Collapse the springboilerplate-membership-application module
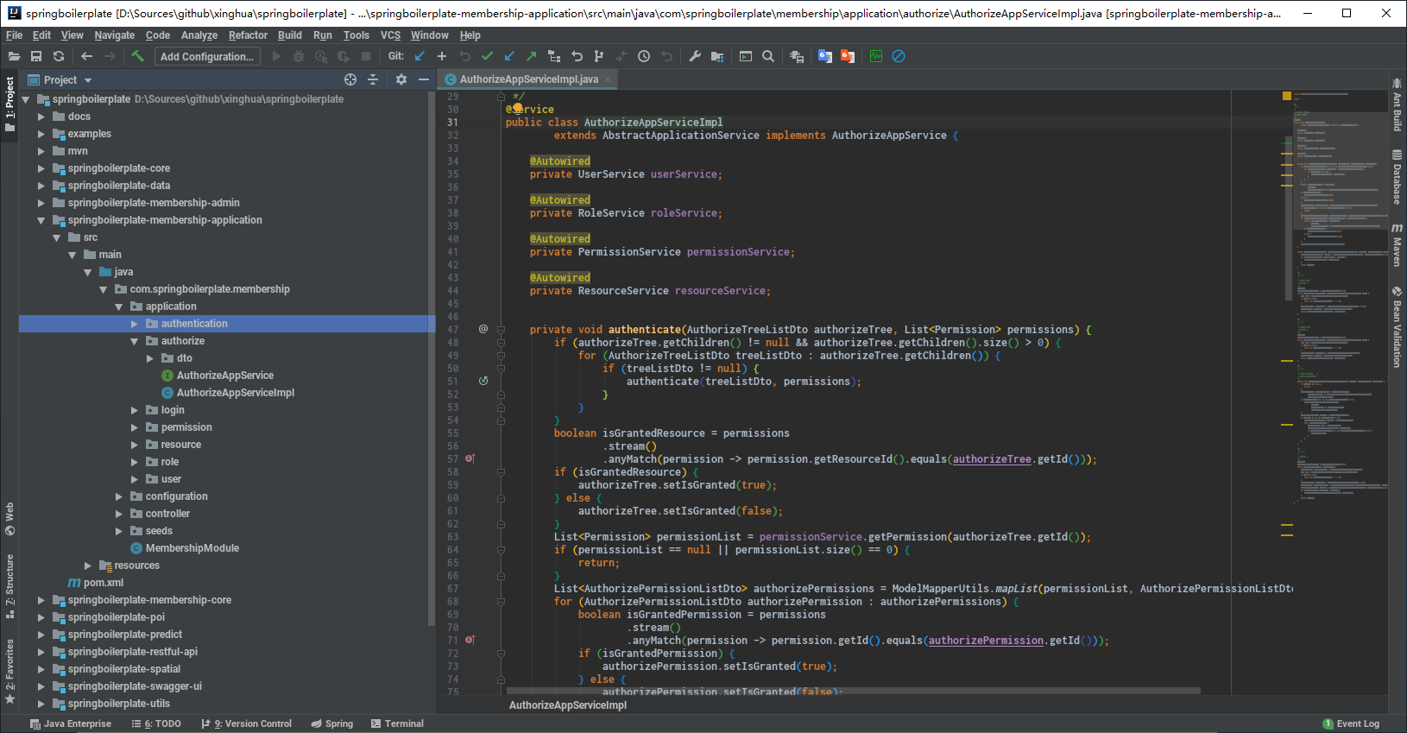 [x=41, y=220]
